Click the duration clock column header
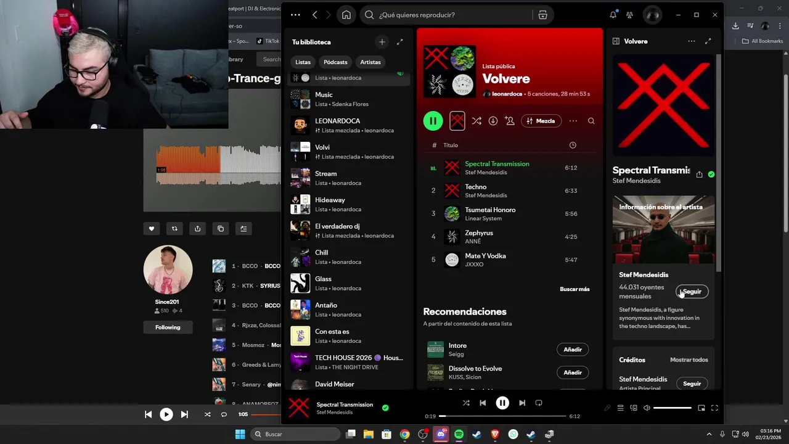 pyautogui.click(x=573, y=145)
